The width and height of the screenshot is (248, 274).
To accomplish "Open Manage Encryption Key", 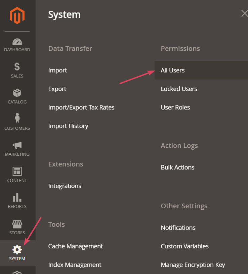I will point(193,265).
